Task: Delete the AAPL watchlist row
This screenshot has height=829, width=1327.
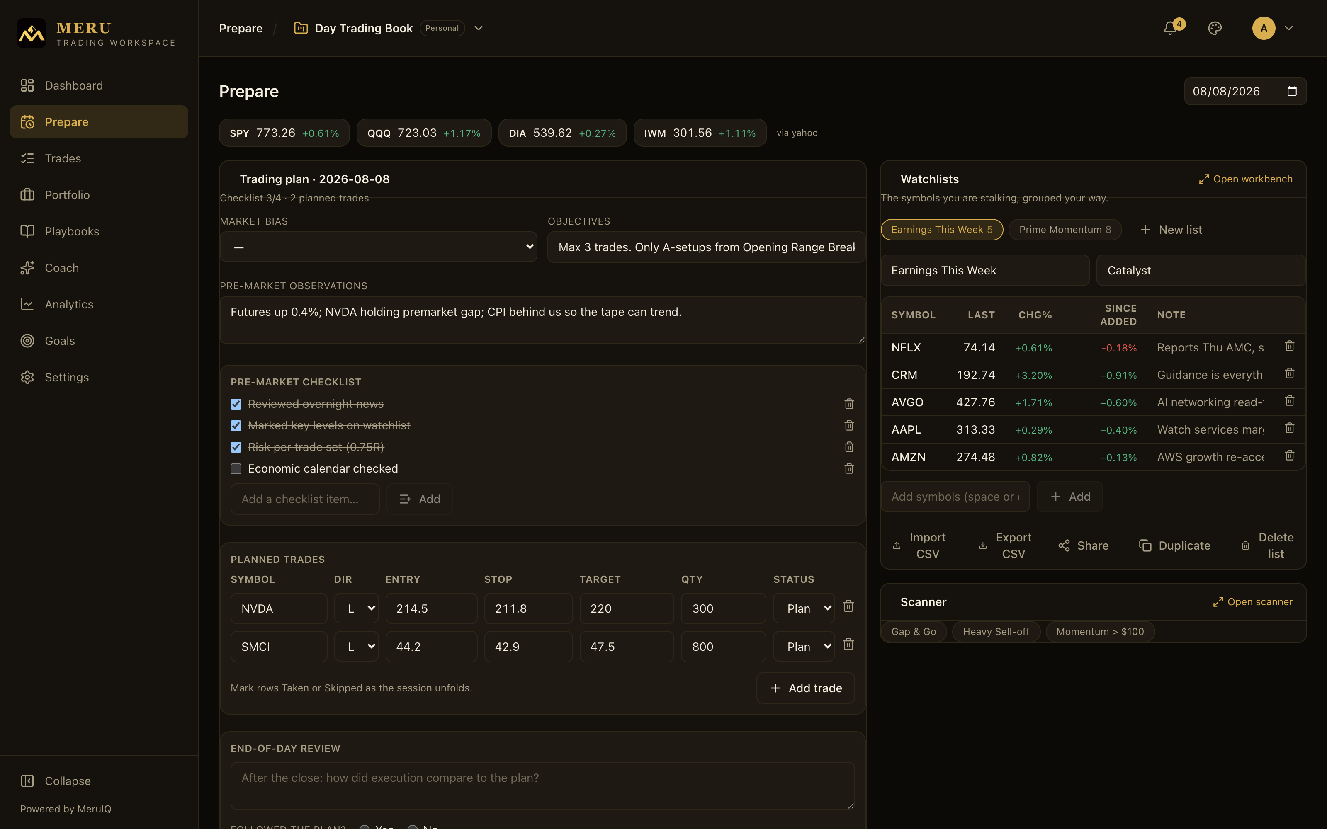Action: [x=1289, y=428]
